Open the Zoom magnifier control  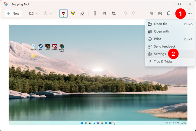click(x=152, y=14)
